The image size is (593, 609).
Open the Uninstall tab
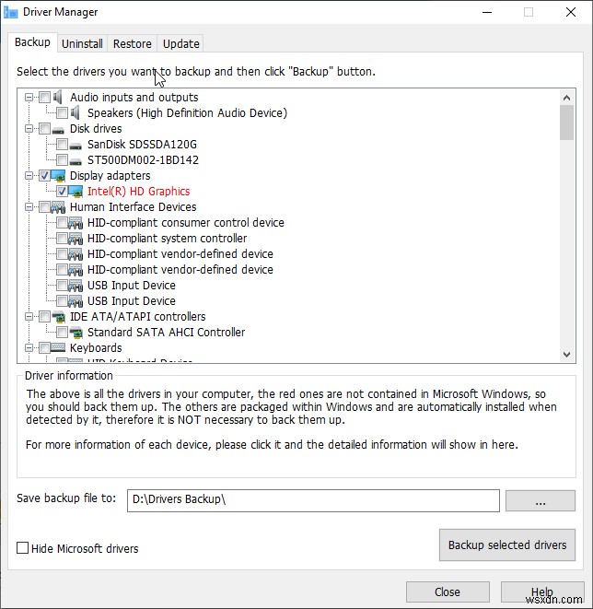(x=82, y=43)
